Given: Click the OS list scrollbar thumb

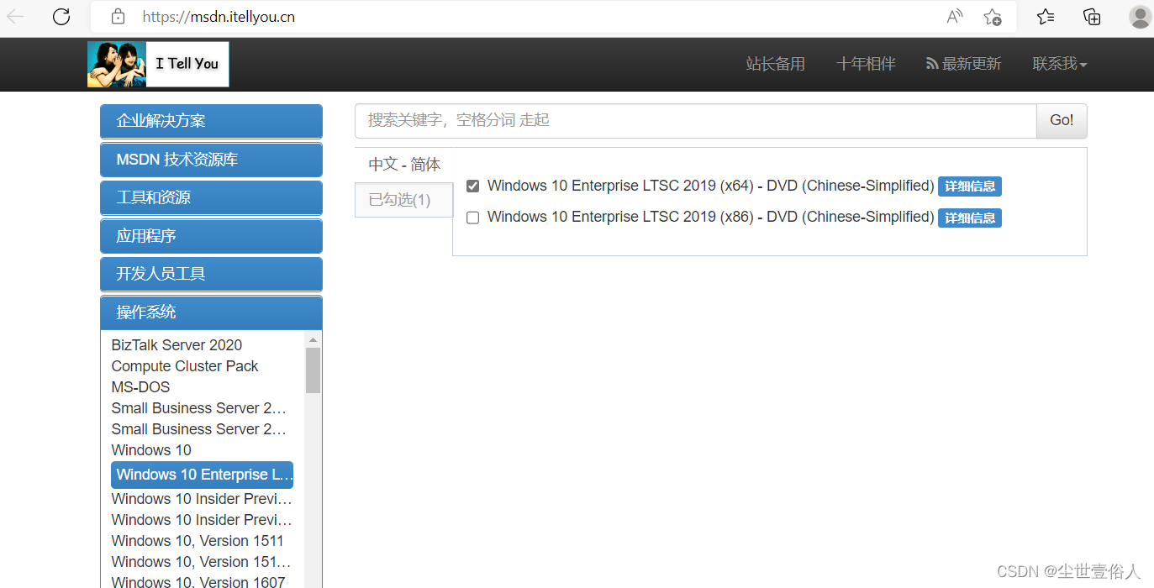Looking at the screenshot, I should tap(313, 370).
